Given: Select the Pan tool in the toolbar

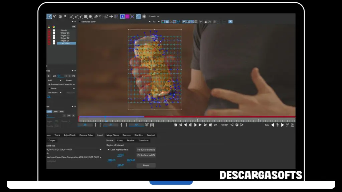Looking at the screenshot, I should pos(60,16).
